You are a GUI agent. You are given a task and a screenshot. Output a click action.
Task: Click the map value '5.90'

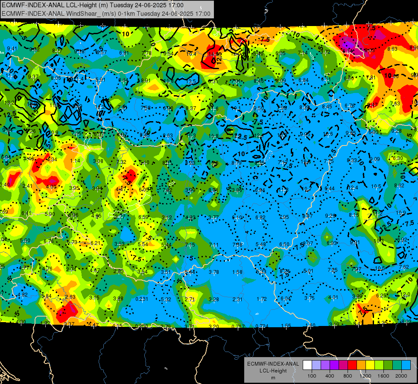pyautogui.click(x=50, y=214)
